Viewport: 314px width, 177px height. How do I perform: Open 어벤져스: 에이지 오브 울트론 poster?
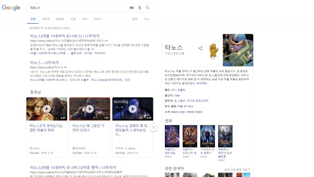coord(225,136)
